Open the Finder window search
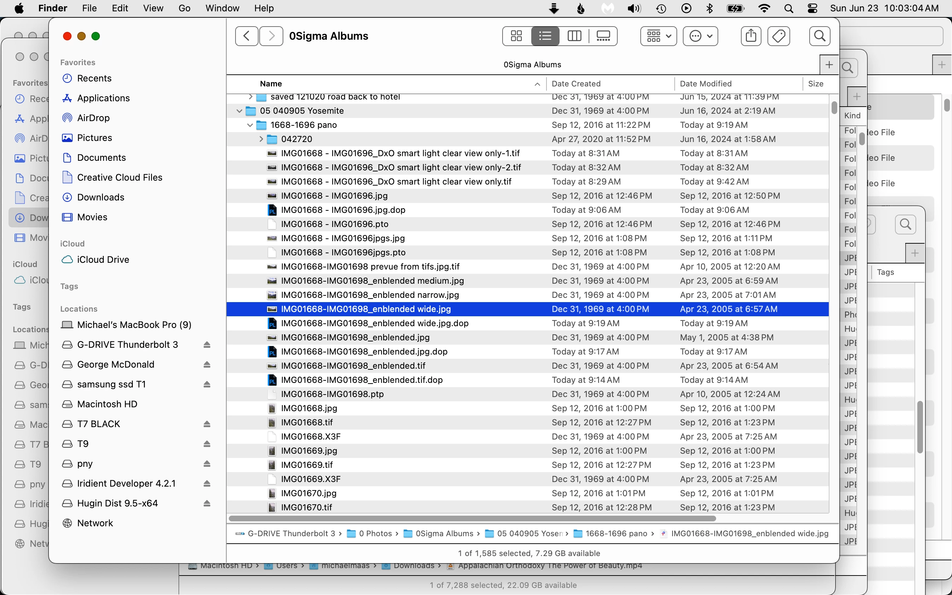The image size is (952, 595). coord(820,36)
